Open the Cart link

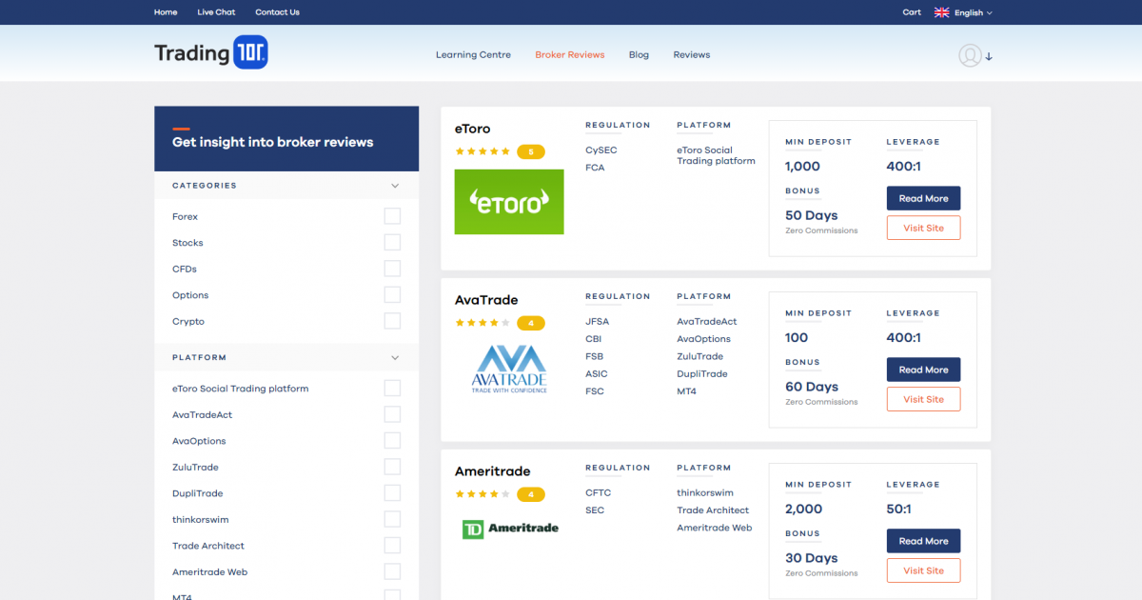point(912,12)
